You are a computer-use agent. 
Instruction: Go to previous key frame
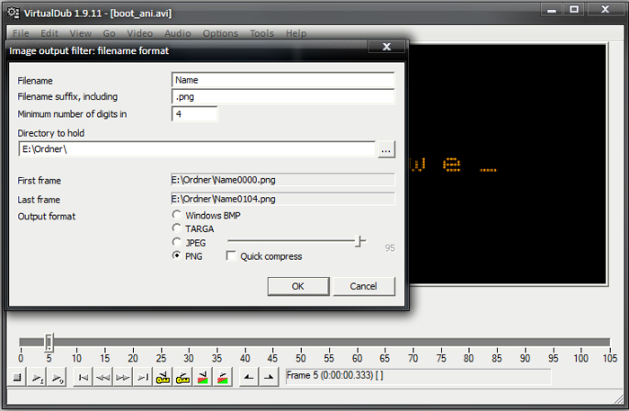point(163,378)
